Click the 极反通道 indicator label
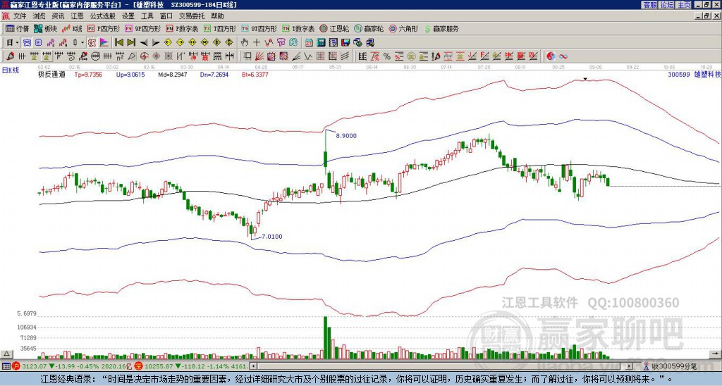The width and height of the screenshot is (722, 386). coord(51,75)
